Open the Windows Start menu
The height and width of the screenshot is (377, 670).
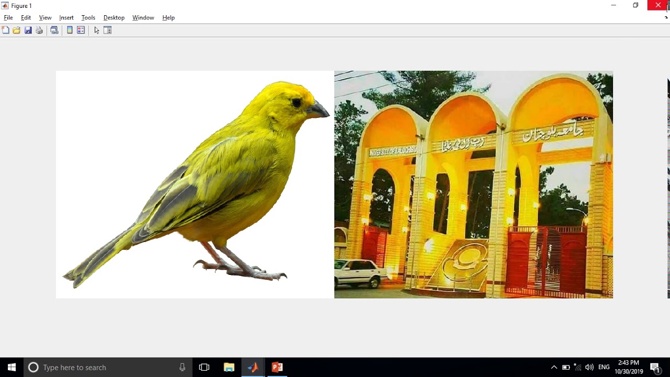click(x=12, y=368)
